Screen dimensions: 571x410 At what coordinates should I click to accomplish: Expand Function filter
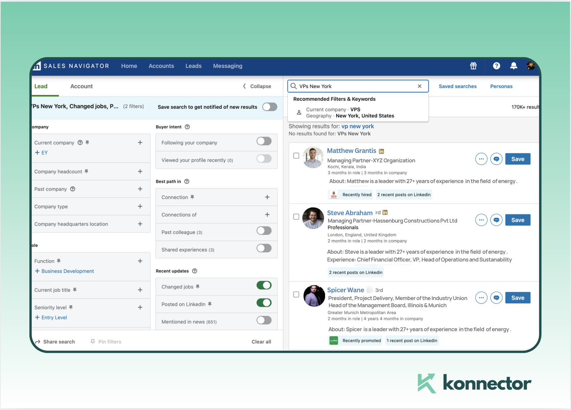pos(140,261)
